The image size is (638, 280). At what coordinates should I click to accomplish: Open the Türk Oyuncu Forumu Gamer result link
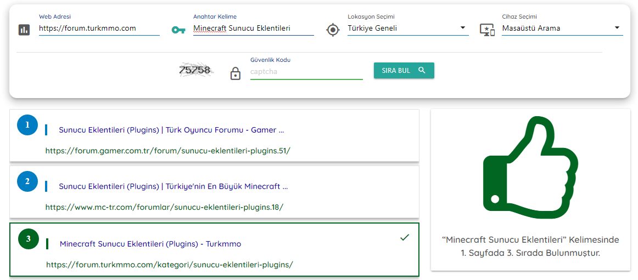click(x=172, y=130)
